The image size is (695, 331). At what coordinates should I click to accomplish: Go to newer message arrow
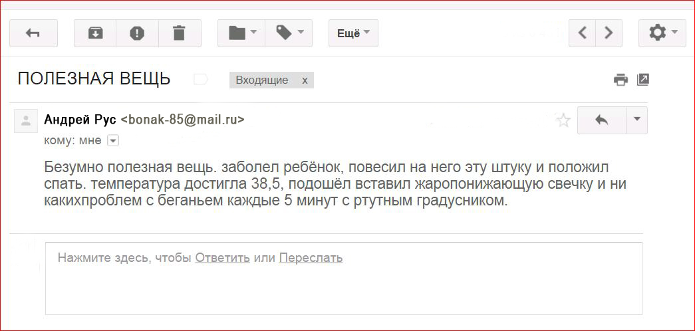click(583, 33)
